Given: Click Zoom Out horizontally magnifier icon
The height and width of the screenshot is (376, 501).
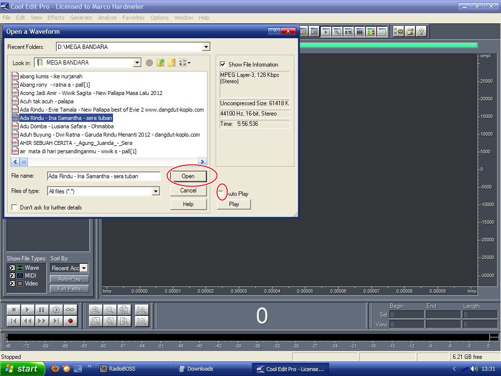Looking at the screenshot, I should [x=110, y=309].
